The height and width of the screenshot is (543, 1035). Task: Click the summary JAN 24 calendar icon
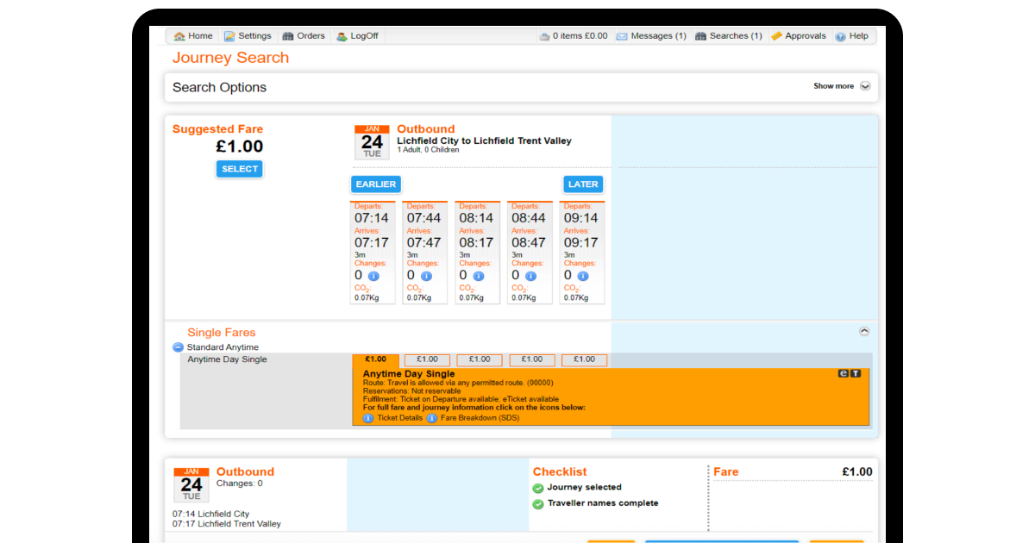point(191,484)
